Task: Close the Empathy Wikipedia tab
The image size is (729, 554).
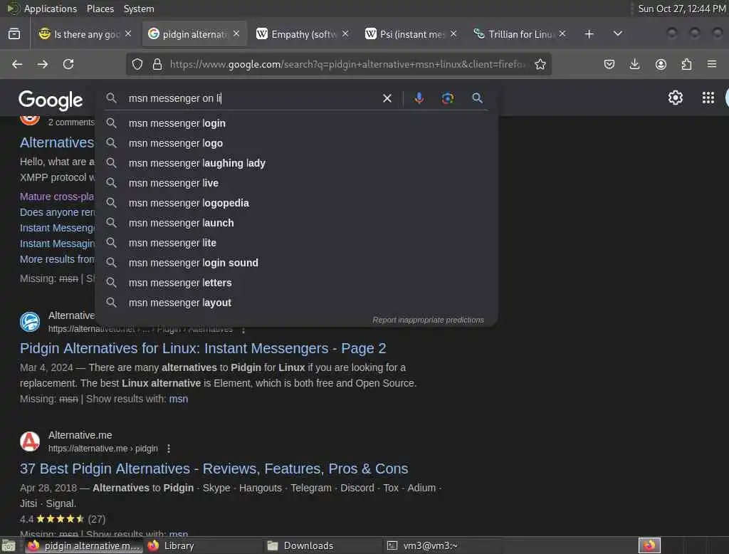Action: coord(345,33)
